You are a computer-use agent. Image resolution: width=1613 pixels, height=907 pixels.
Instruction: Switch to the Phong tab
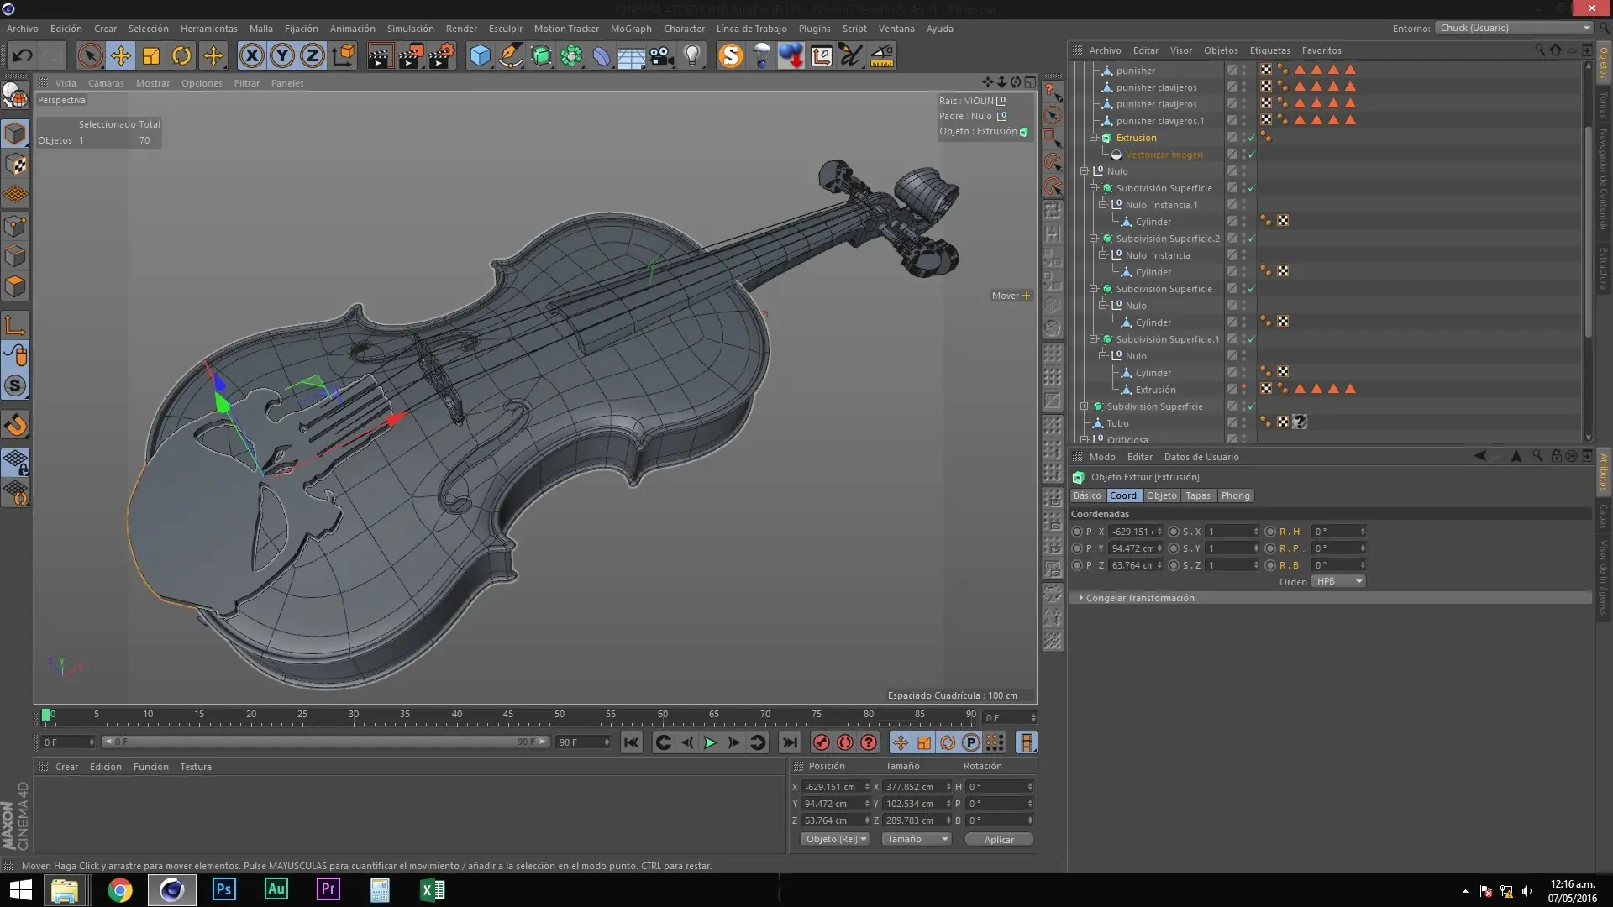point(1235,495)
